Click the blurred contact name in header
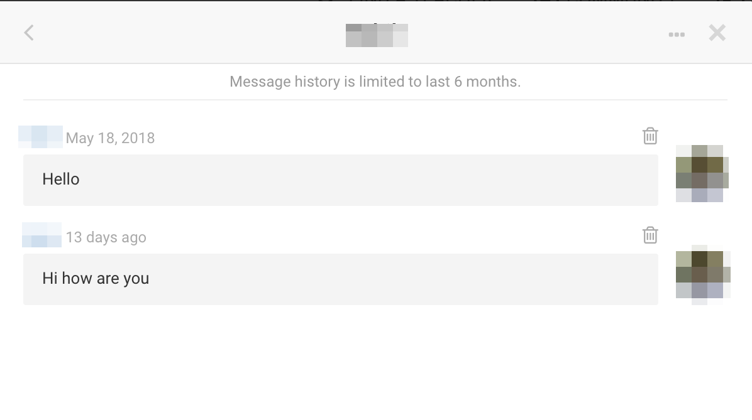 (377, 35)
